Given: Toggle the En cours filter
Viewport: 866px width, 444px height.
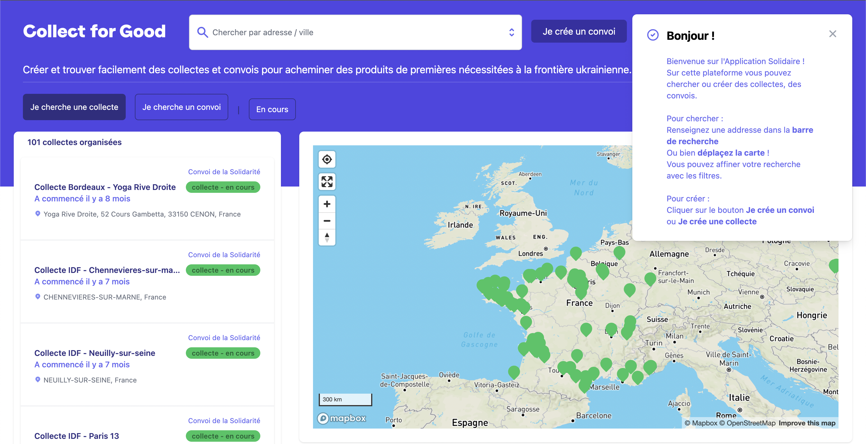Looking at the screenshot, I should 272,109.
